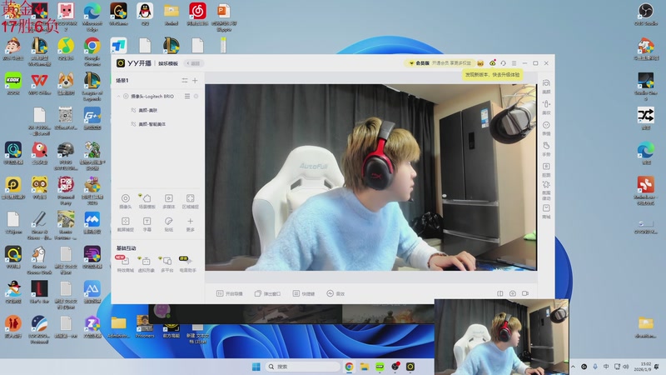Open the 快捷键 hotkeys button
The image size is (666, 375).
click(304, 294)
